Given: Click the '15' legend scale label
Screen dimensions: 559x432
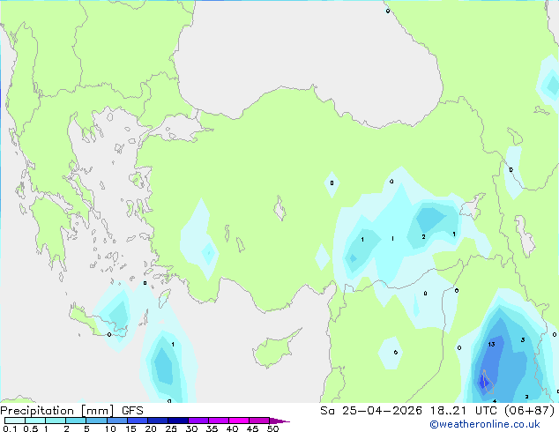Looking at the screenshot, I should point(130,428).
